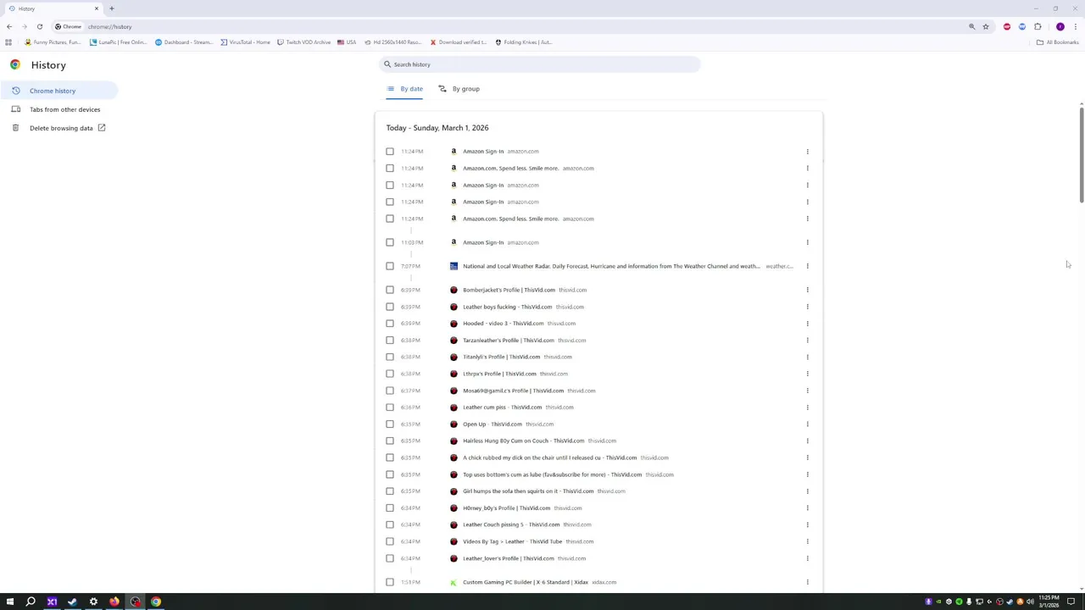Click the Delete browsing data trash icon

click(x=15, y=128)
